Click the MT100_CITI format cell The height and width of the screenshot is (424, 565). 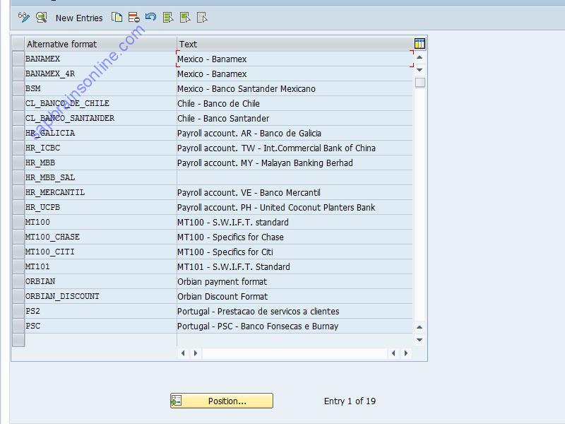(x=100, y=252)
